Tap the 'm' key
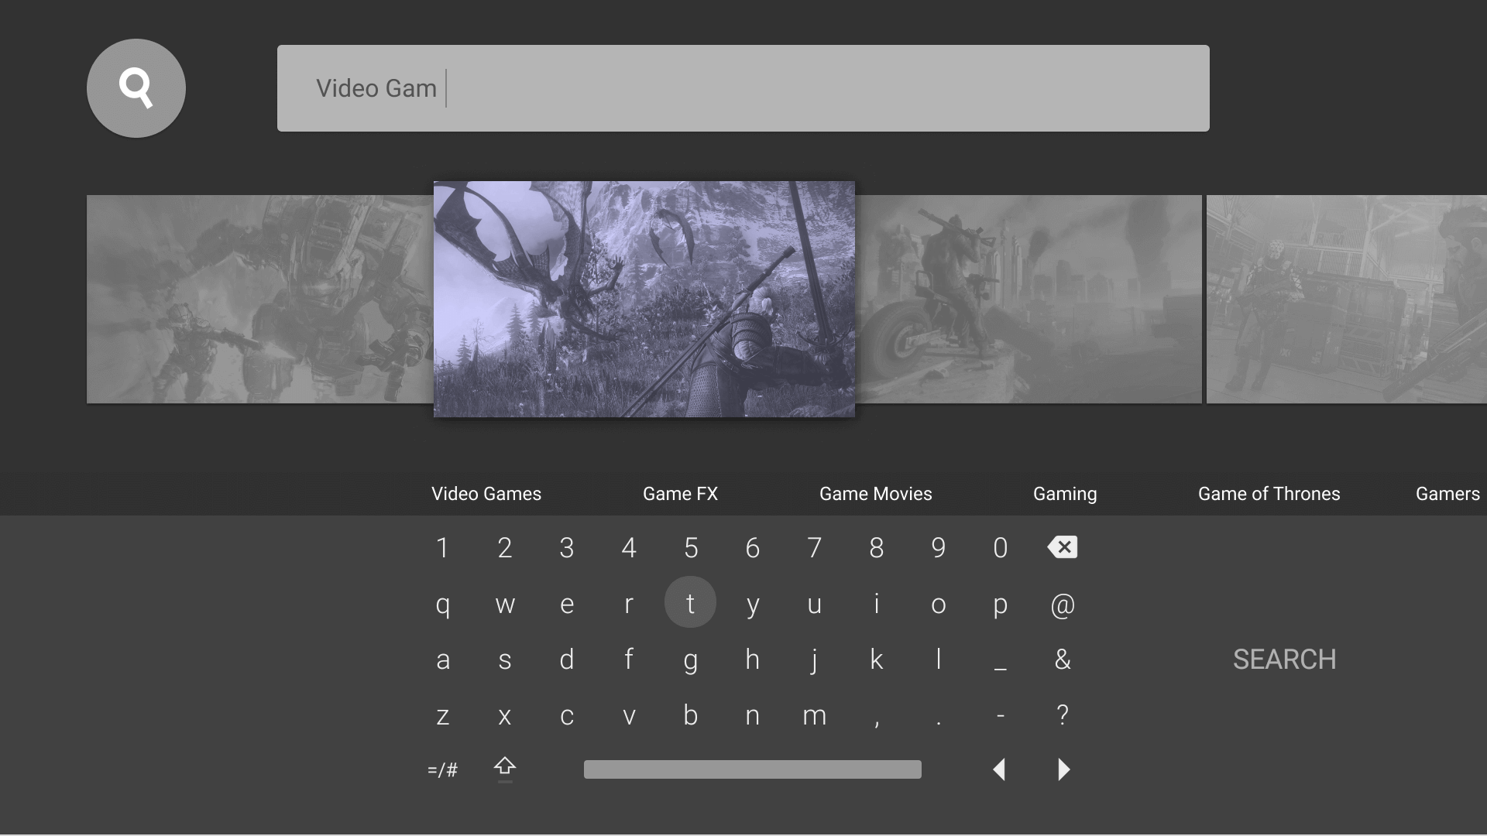Image resolution: width=1487 pixels, height=836 pixels. (x=815, y=715)
